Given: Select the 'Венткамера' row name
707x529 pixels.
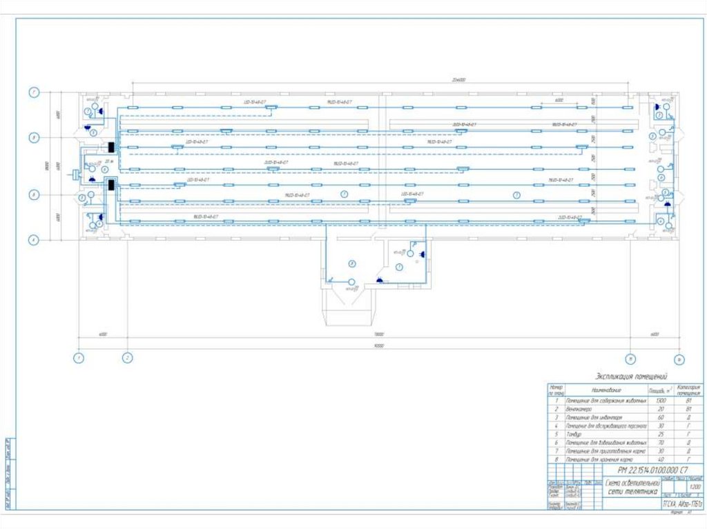Looking at the screenshot, I should [579, 409].
